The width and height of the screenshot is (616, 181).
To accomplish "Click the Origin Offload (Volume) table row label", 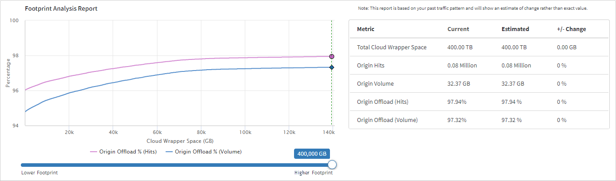I will tap(387, 120).
